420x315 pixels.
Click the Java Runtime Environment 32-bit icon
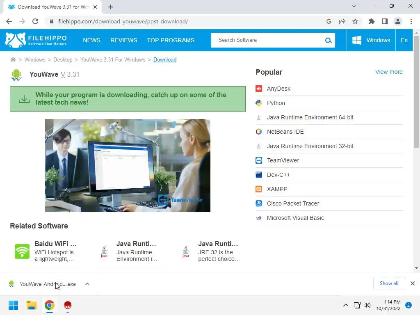tap(259, 146)
